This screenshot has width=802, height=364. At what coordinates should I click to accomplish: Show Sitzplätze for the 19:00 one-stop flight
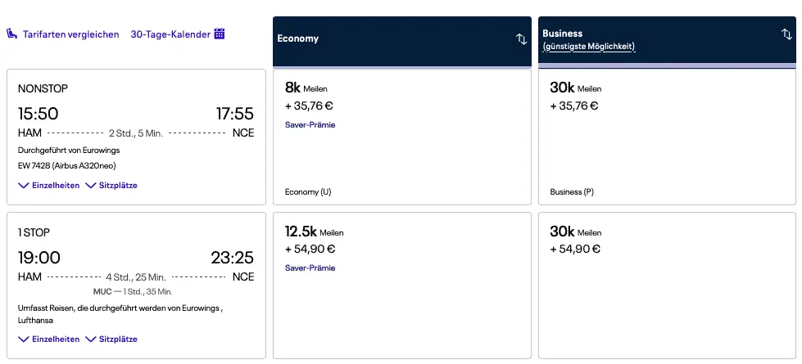tap(111, 339)
